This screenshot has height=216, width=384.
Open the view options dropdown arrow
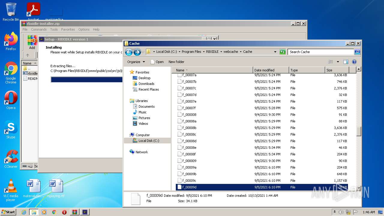click(338, 62)
